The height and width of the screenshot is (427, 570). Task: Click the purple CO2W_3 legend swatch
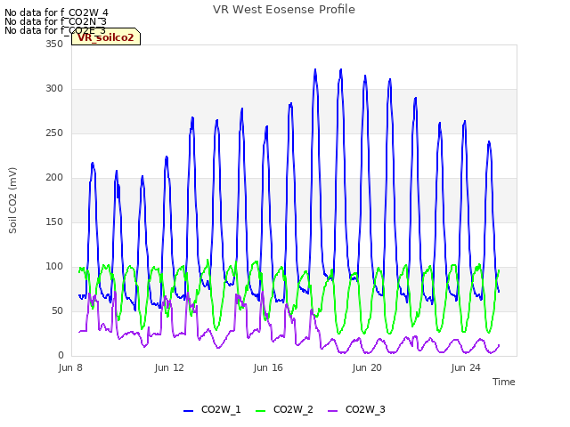[x=332, y=410]
